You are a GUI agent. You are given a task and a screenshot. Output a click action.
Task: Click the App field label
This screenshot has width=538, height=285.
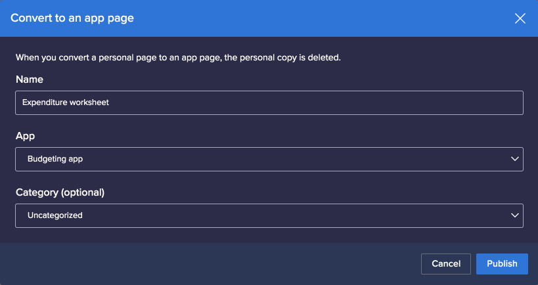(26, 136)
